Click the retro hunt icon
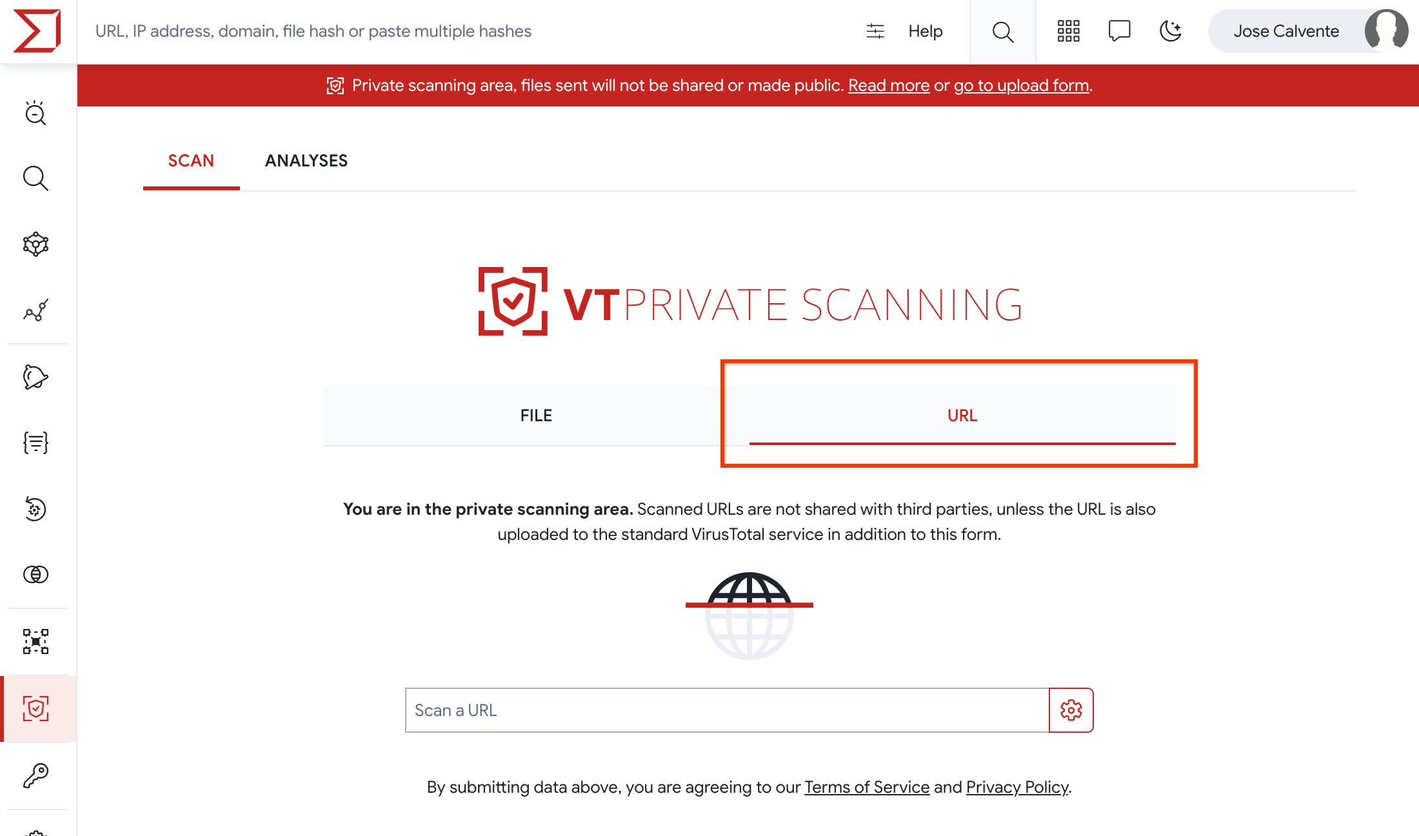The width and height of the screenshot is (1419, 836). point(36,508)
